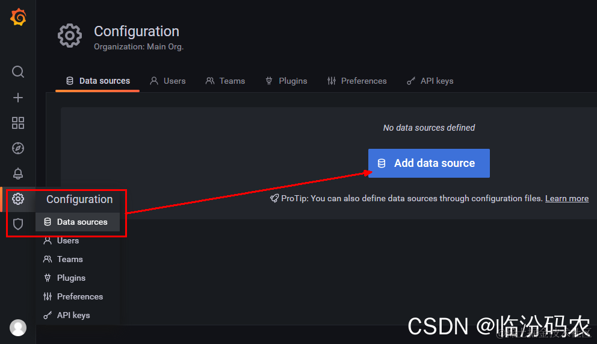Image resolution: width=597 pixels, height=344 pixels.
Task: Switch to the Teams tab
Action: (x=225, y=81)
